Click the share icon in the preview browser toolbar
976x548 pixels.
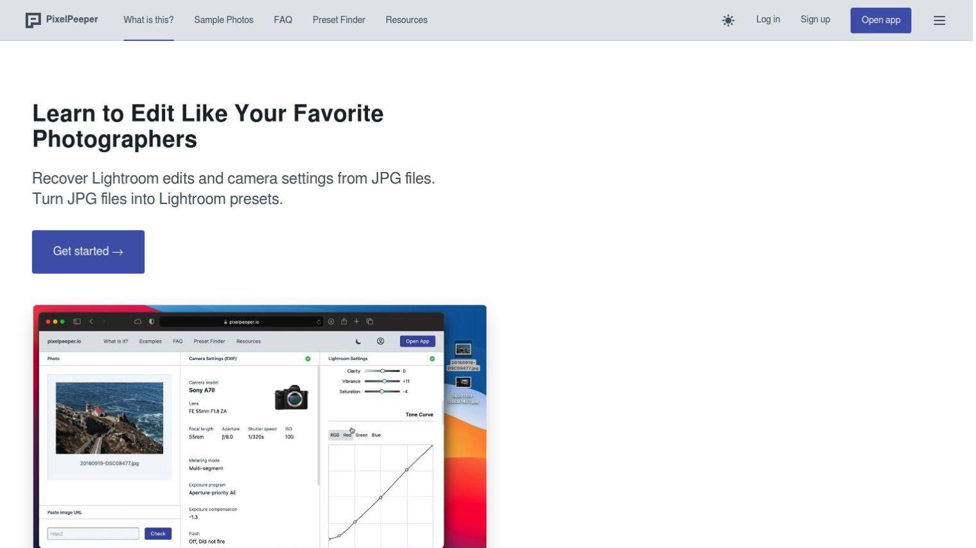(x=344, y=321)
